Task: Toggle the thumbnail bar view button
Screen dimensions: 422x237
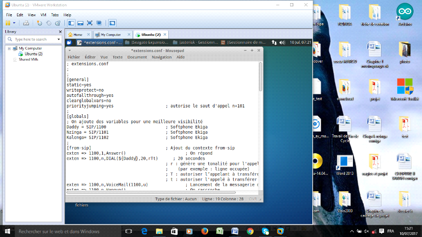Action: (x=80, y=23)
